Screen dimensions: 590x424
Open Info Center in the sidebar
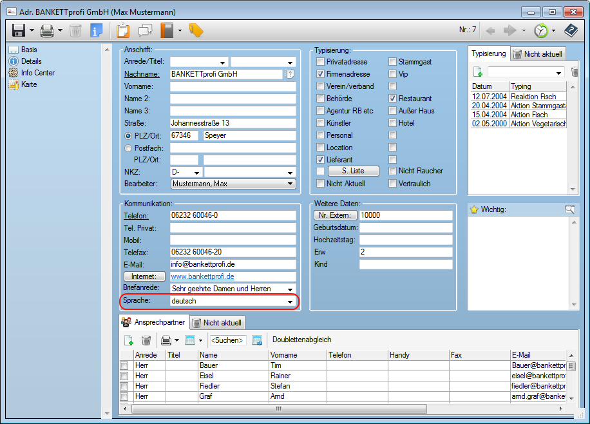tap(37, 73)
